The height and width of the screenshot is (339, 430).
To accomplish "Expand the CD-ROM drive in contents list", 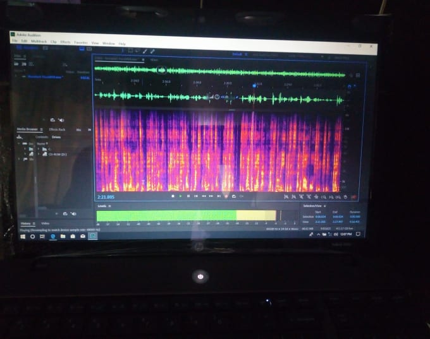I will [x=39, y=154].
